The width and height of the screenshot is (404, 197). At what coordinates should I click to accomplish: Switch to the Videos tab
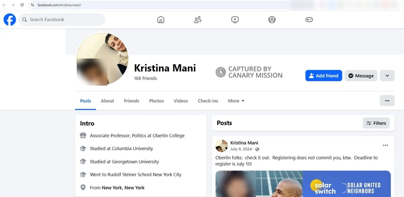pyautogui.click(x=181, y=101)
